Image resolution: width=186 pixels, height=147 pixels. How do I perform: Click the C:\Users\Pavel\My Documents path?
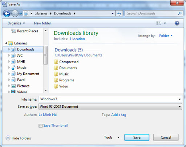78,55
